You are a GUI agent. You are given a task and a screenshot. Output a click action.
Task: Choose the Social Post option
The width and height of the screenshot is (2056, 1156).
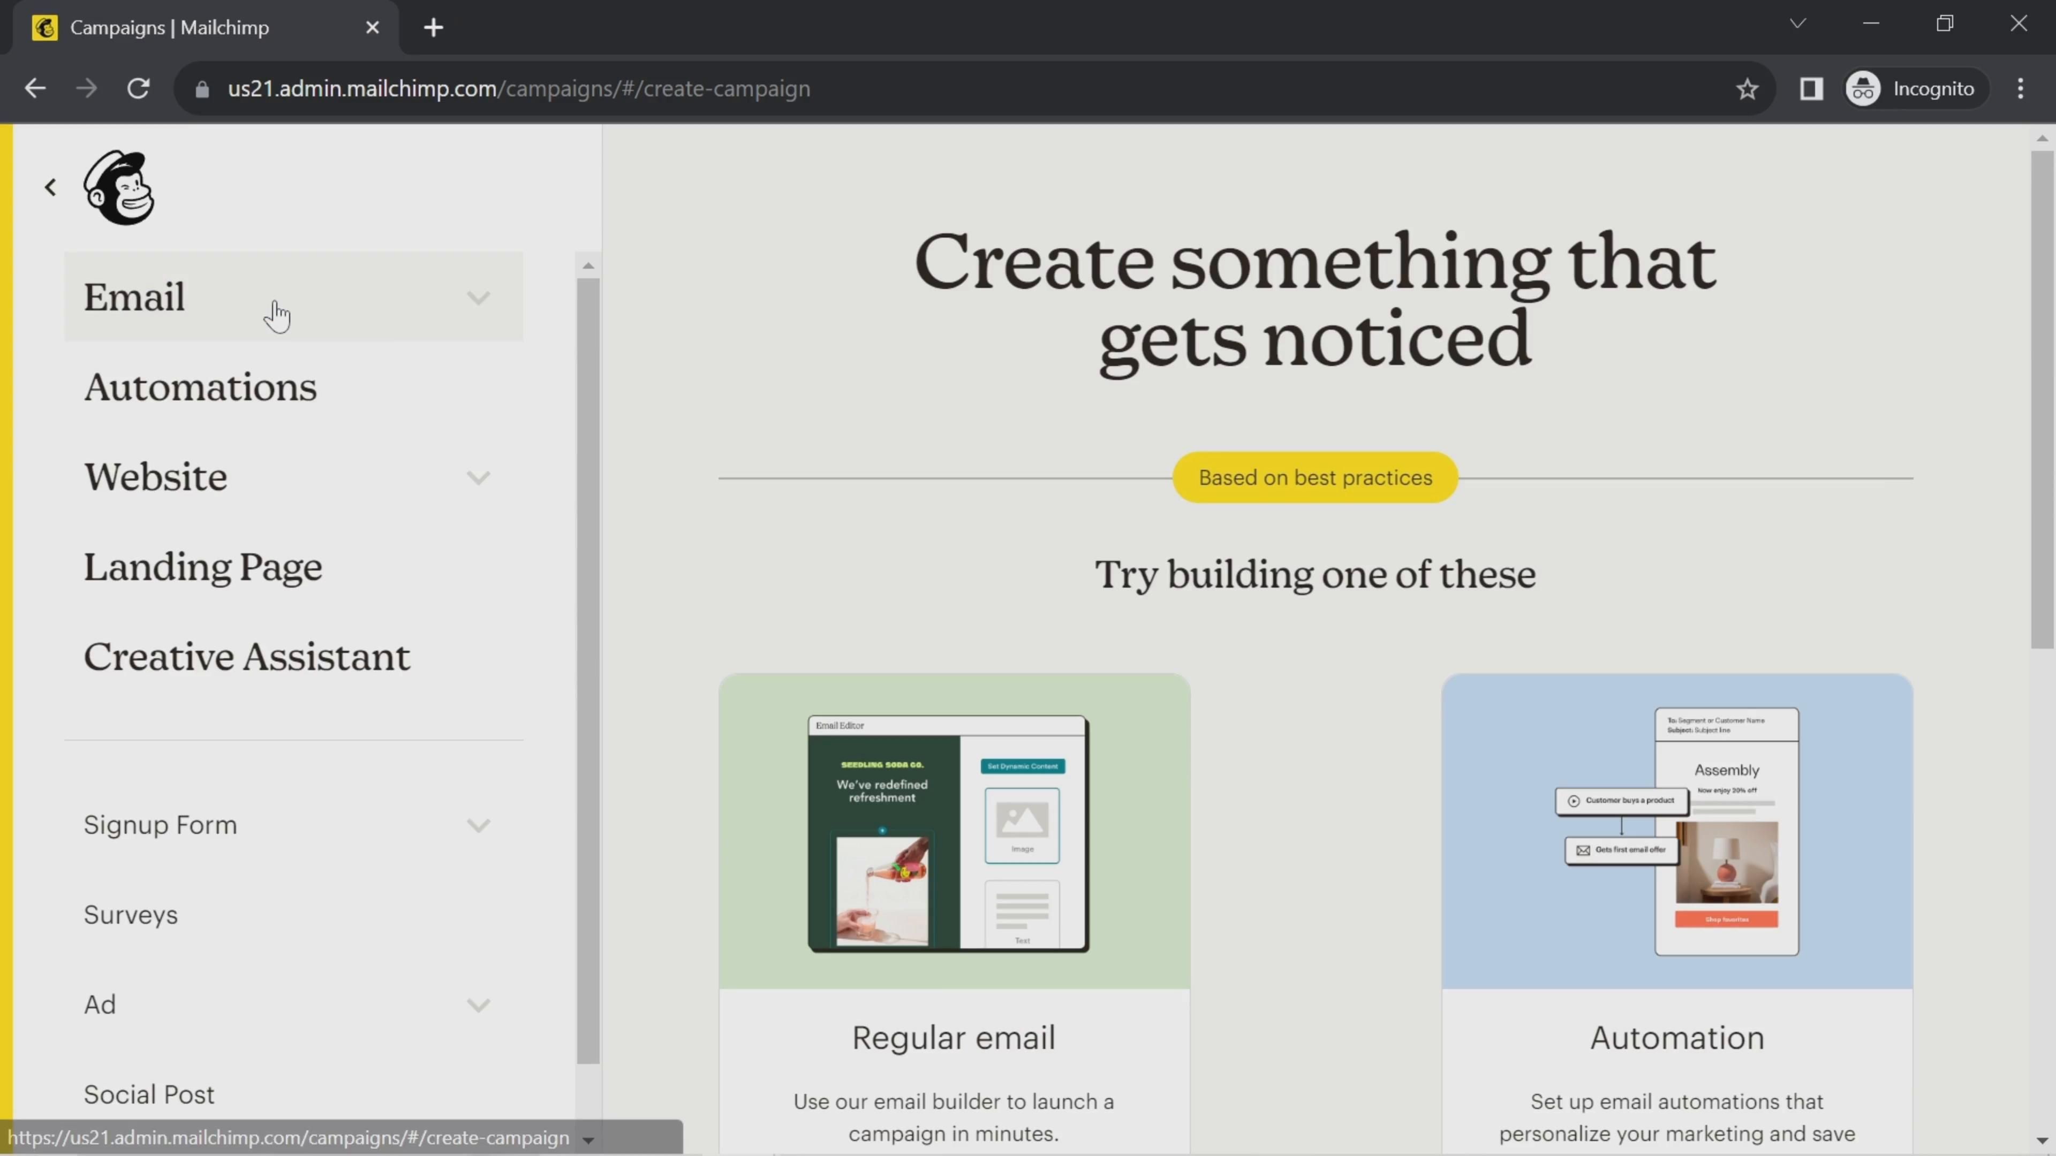point(149,1094)
